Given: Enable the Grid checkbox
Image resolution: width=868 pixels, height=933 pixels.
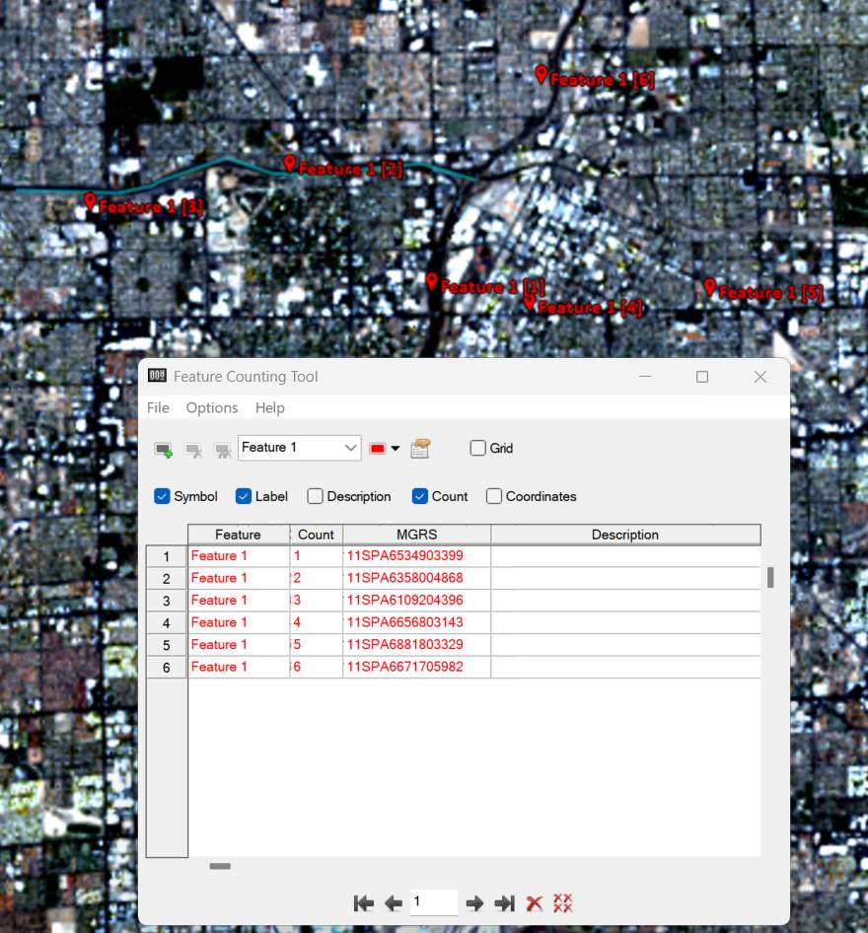Looking at the screenshot, I should tap(478, 448).
